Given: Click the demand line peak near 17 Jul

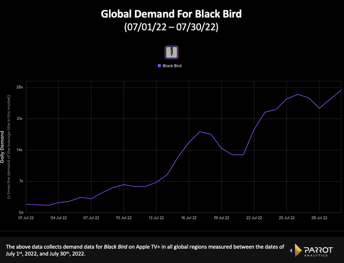Looking at the screenshot, I should (x=200, y=132).
